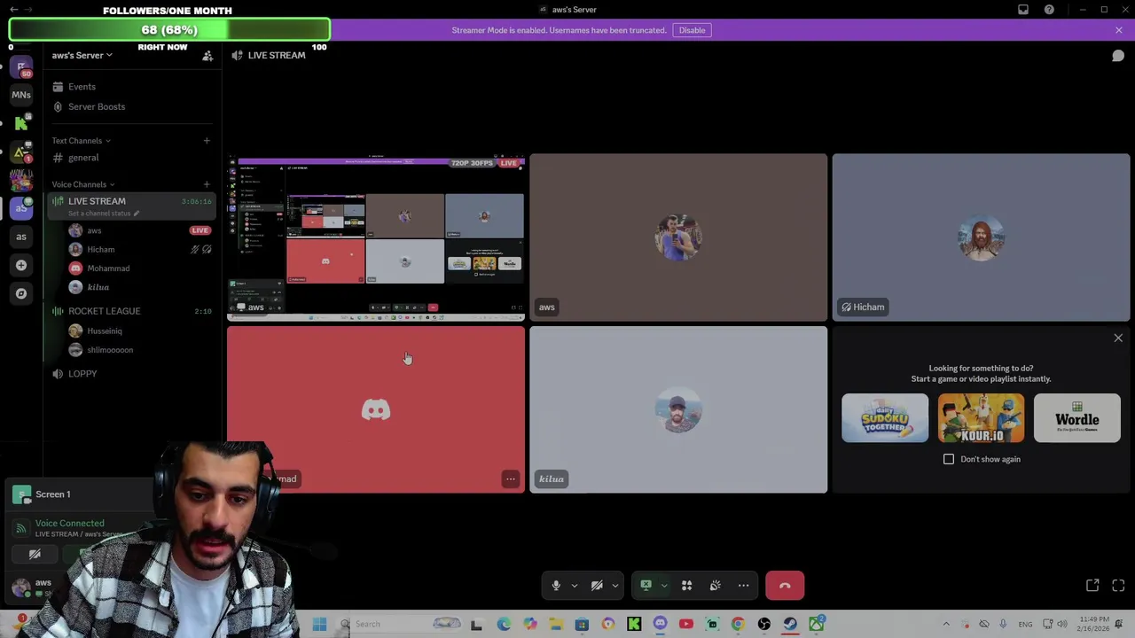Go back with title bar arrow
This screenshot has height=638, width=1135.
tap(14, 10)
